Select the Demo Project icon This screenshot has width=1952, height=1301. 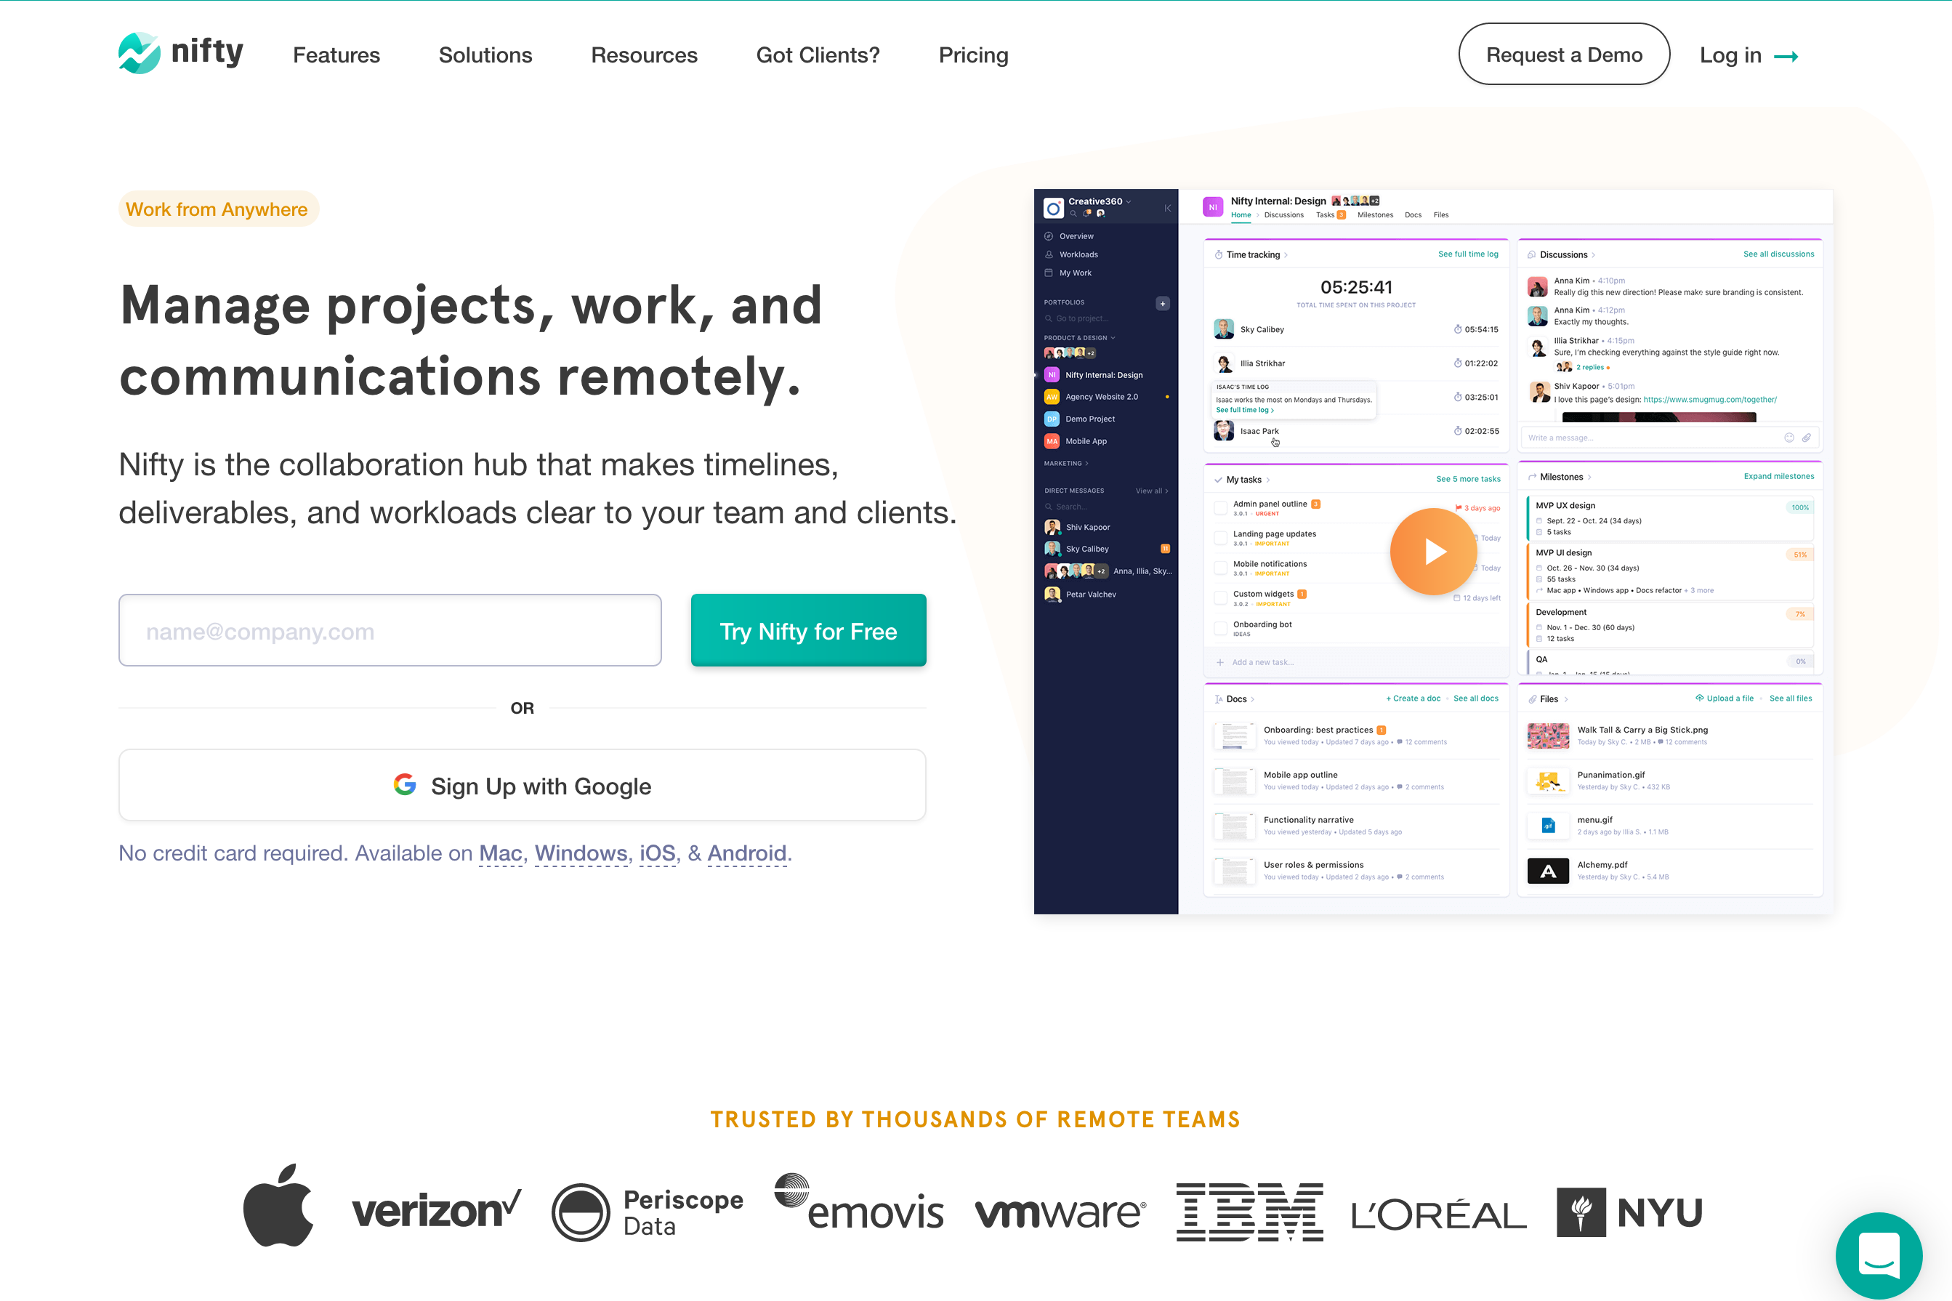click(x=1052, y=419)
